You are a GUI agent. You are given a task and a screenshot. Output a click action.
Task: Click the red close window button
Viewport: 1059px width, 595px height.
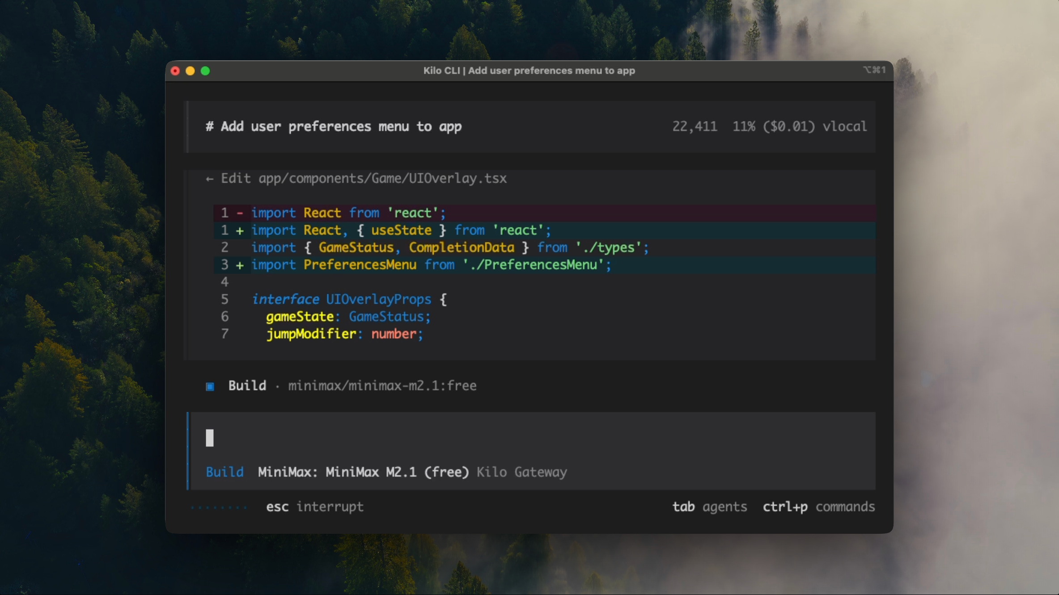pyautogui.click(x=175, y=71)
